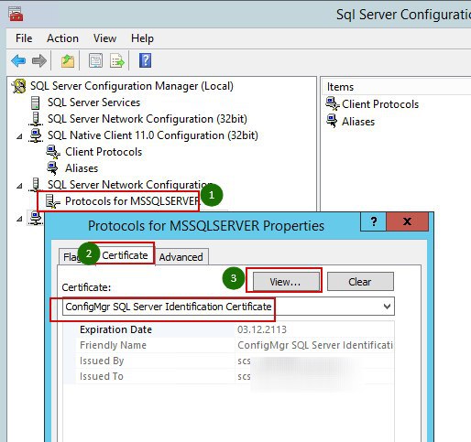Select Client Protocols label in the tree
This screenshot has height=442, width=471.
click(104, 152)
